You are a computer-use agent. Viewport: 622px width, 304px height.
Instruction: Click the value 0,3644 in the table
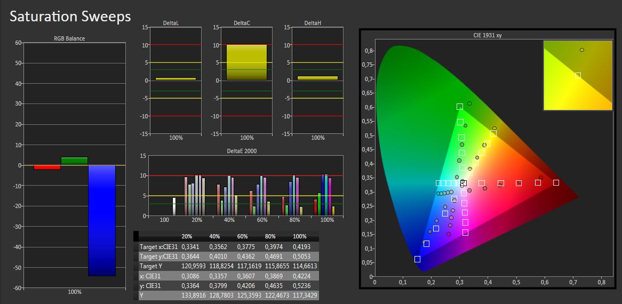coord(189,256)
